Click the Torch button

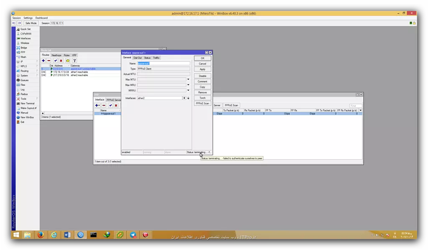(x=203, y=98)
